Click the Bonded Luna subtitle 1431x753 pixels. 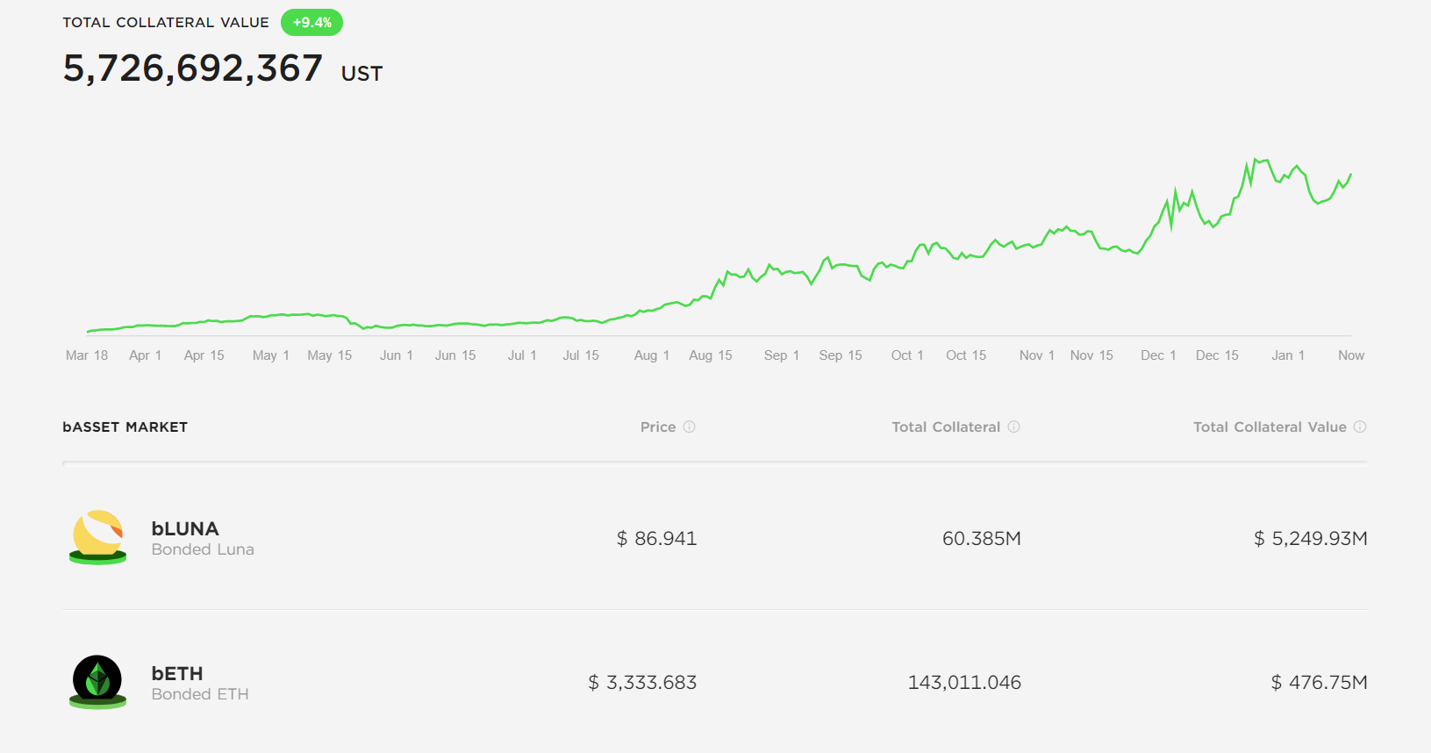pos(203,549)
